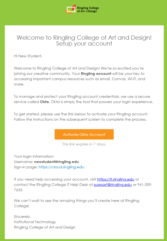Image resolution: width=167 pixels, height=241 pixels.
Task: Click the Ringling College logo icon
Action: [x=71, y=9]
